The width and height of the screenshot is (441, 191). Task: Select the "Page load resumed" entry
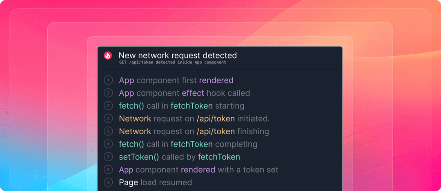pyautogui.click(x=155, y=182)
